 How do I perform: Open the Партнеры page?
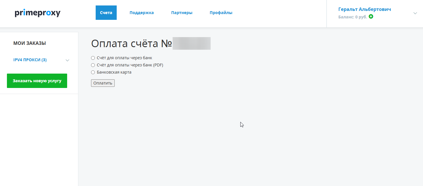(x=182, y=13)
